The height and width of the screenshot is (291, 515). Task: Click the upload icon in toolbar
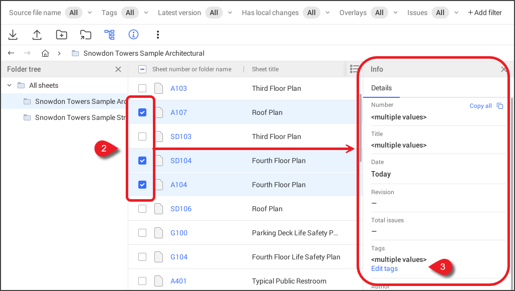[37, 35]
